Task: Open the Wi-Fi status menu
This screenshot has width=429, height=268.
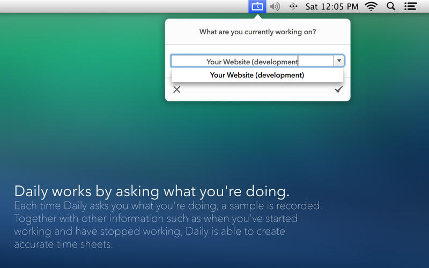Action: point(371,6)
